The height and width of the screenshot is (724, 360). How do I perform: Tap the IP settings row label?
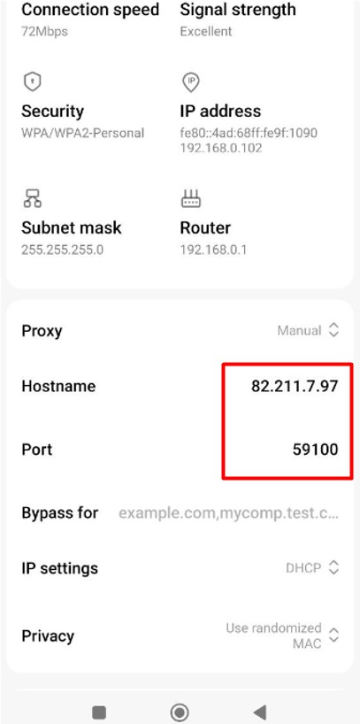click(59, 568)
